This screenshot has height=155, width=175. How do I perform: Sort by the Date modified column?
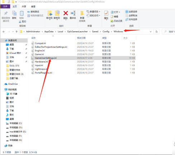[81, 38]
